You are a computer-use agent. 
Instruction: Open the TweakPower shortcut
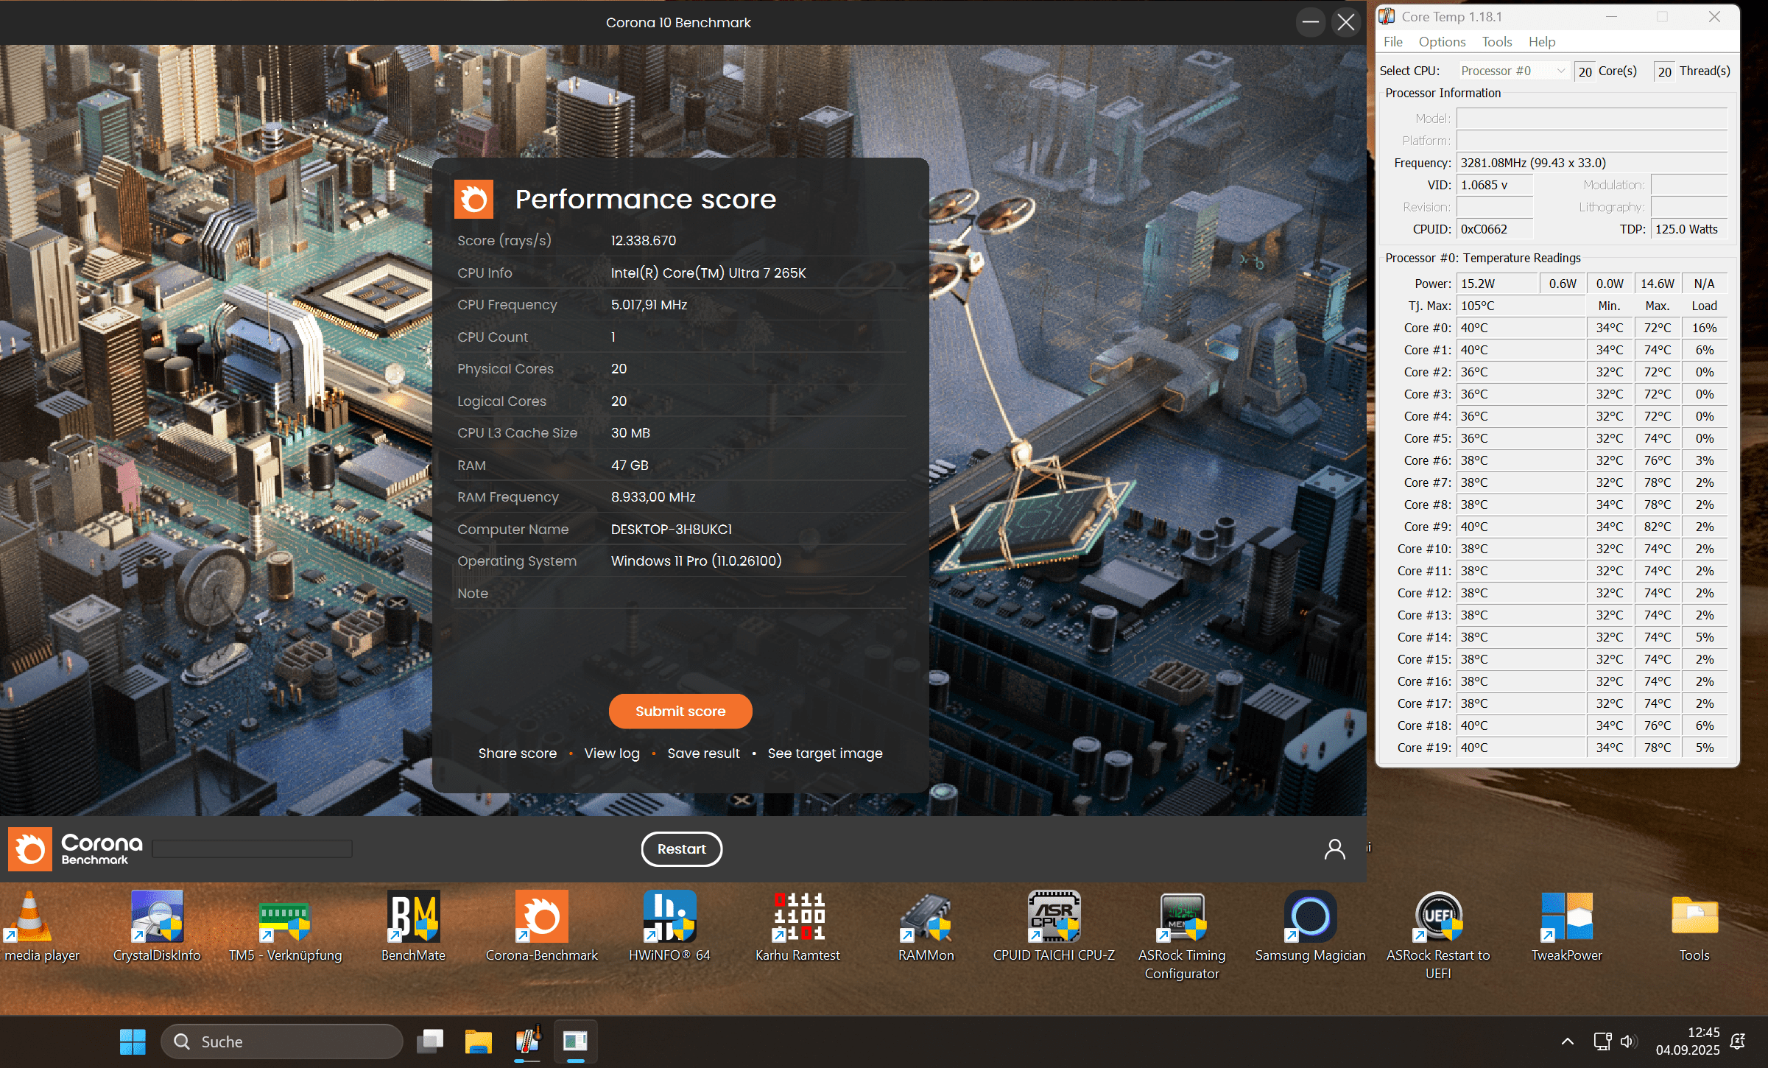[x=1566, y=917]
